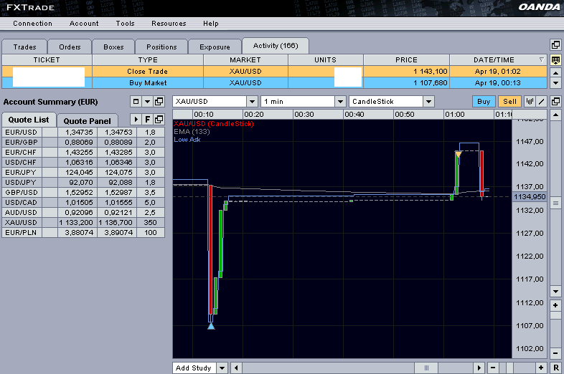The width and height of the screenshot is (564, 374).
Task: Select GBP/USD in the quote list
Action: click(83, 192)
